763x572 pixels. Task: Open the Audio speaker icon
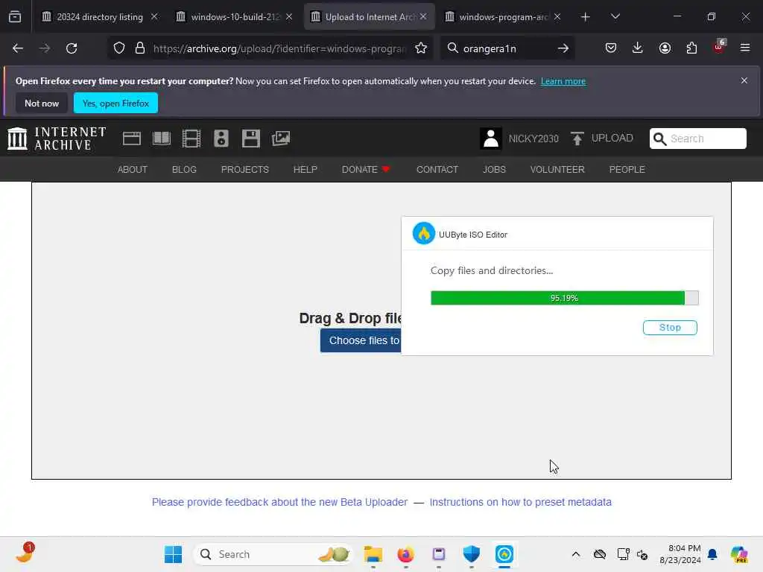point(221,139)
